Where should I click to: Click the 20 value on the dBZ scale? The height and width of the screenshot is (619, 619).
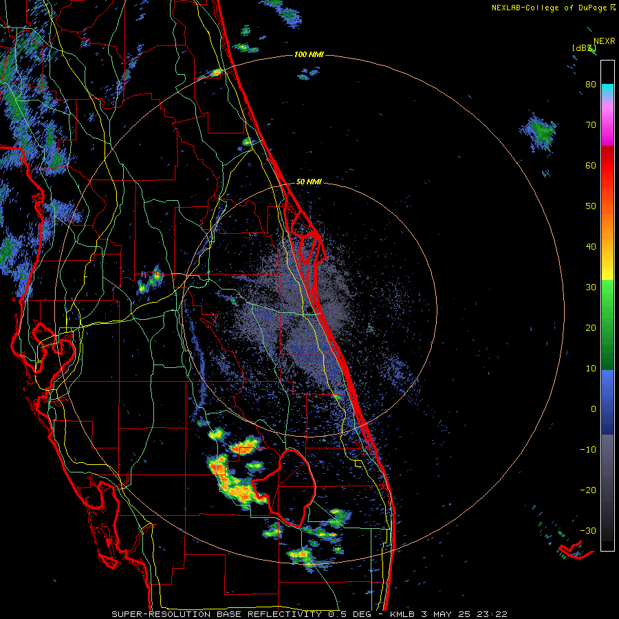point(591,328)
